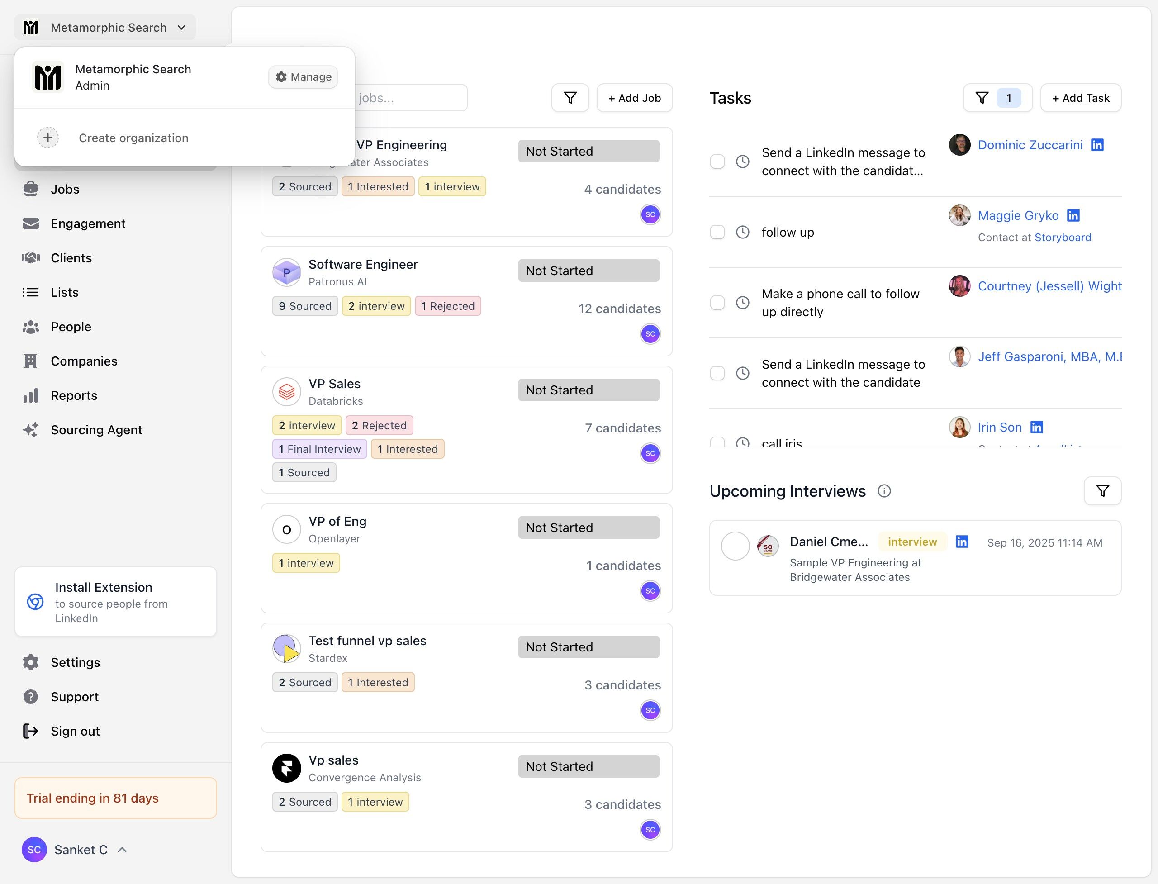Viewport: 1158px width, 884px height.
Task: Click Not Started status bar on Software Engineer
Action: 588,271
